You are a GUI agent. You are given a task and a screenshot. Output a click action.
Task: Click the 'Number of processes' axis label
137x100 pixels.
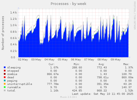[3, 33]
